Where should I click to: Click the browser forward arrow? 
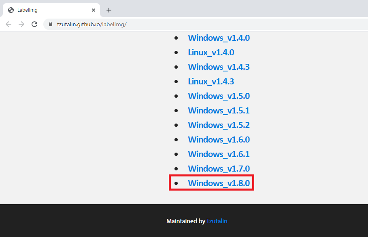[x=21, y=24]
